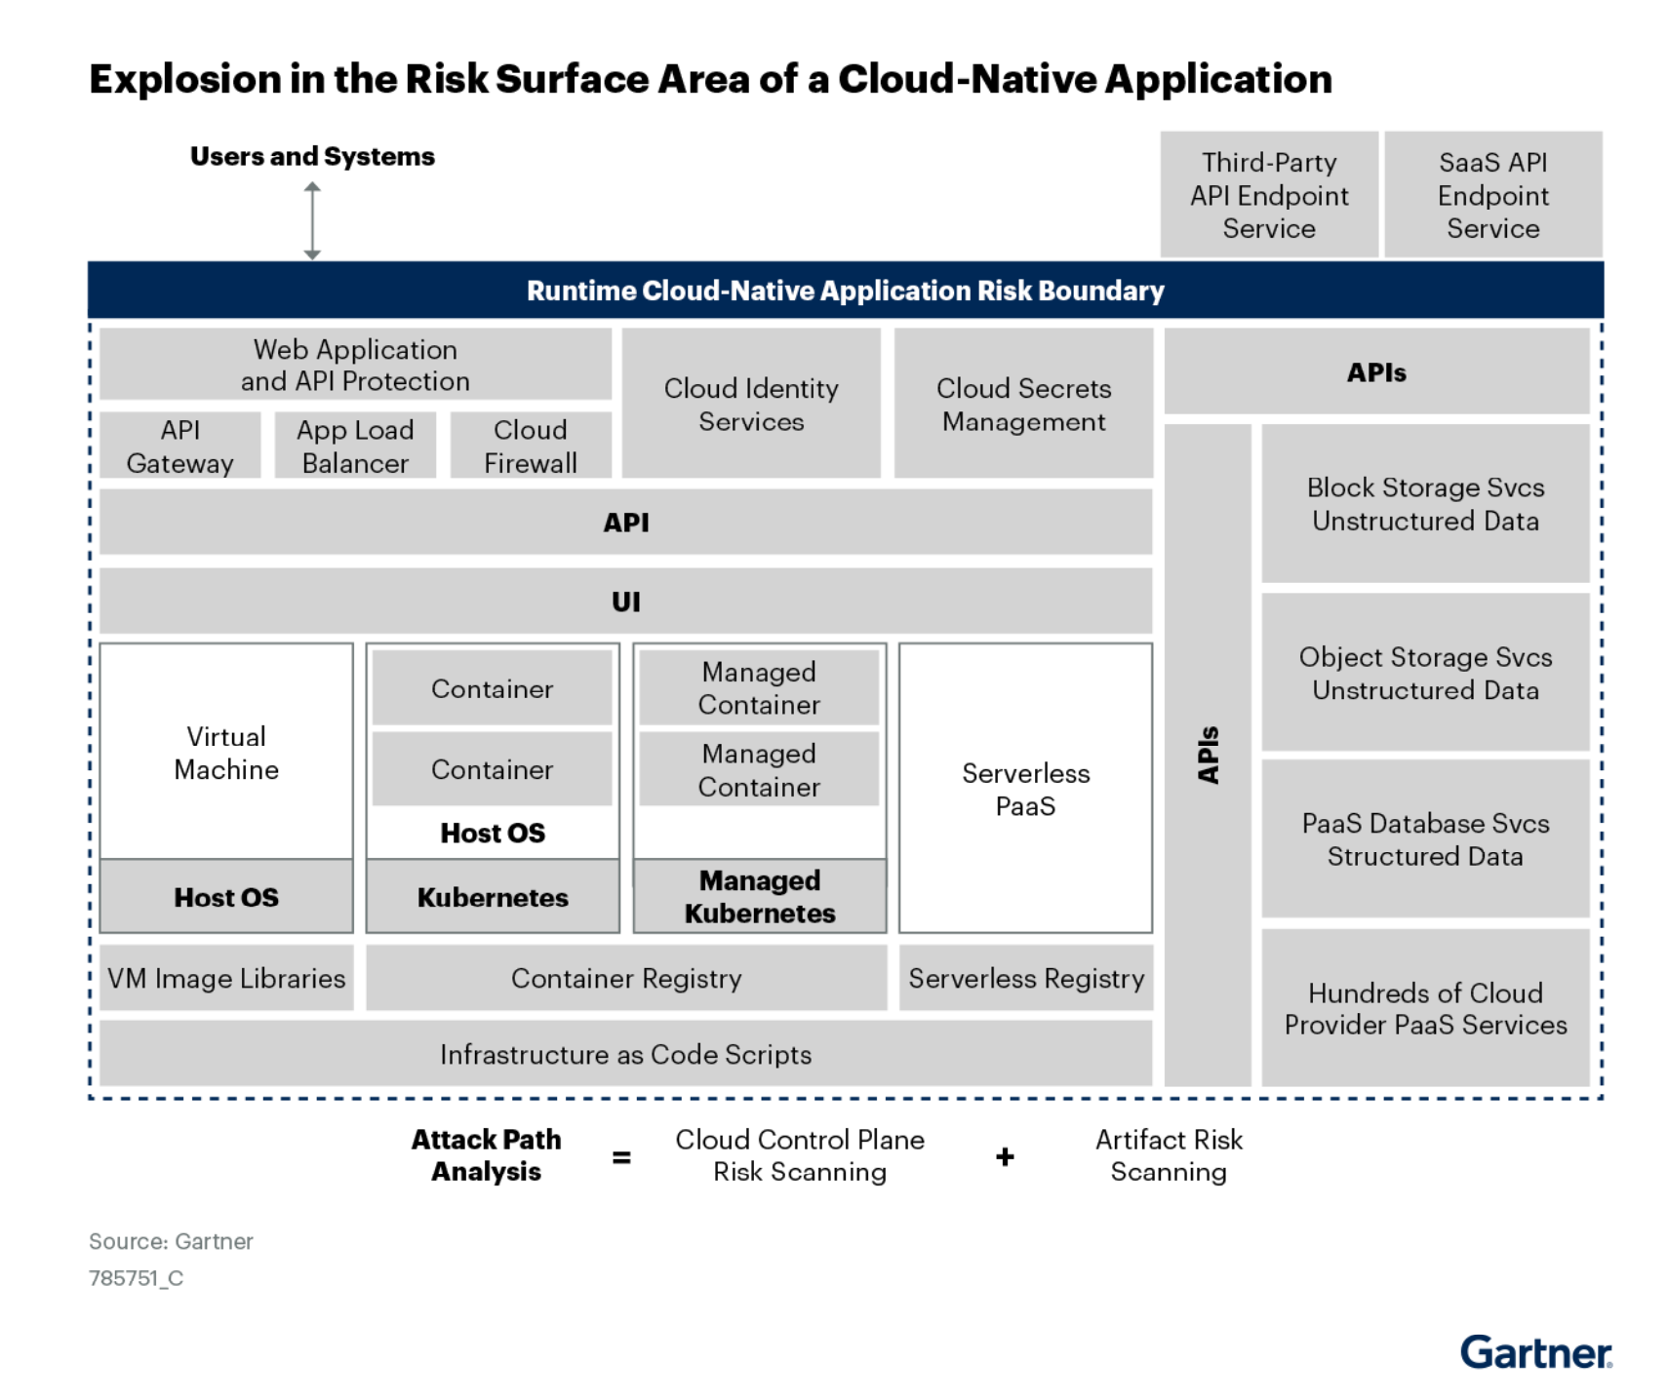Expand the Container Registry section
Viewport: 1668px width, 1400px height.
click(x=625, y=976)
